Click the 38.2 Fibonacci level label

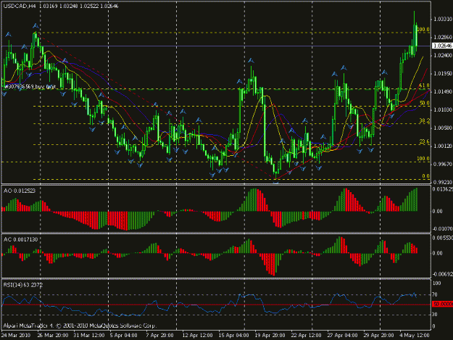[424, 120]
